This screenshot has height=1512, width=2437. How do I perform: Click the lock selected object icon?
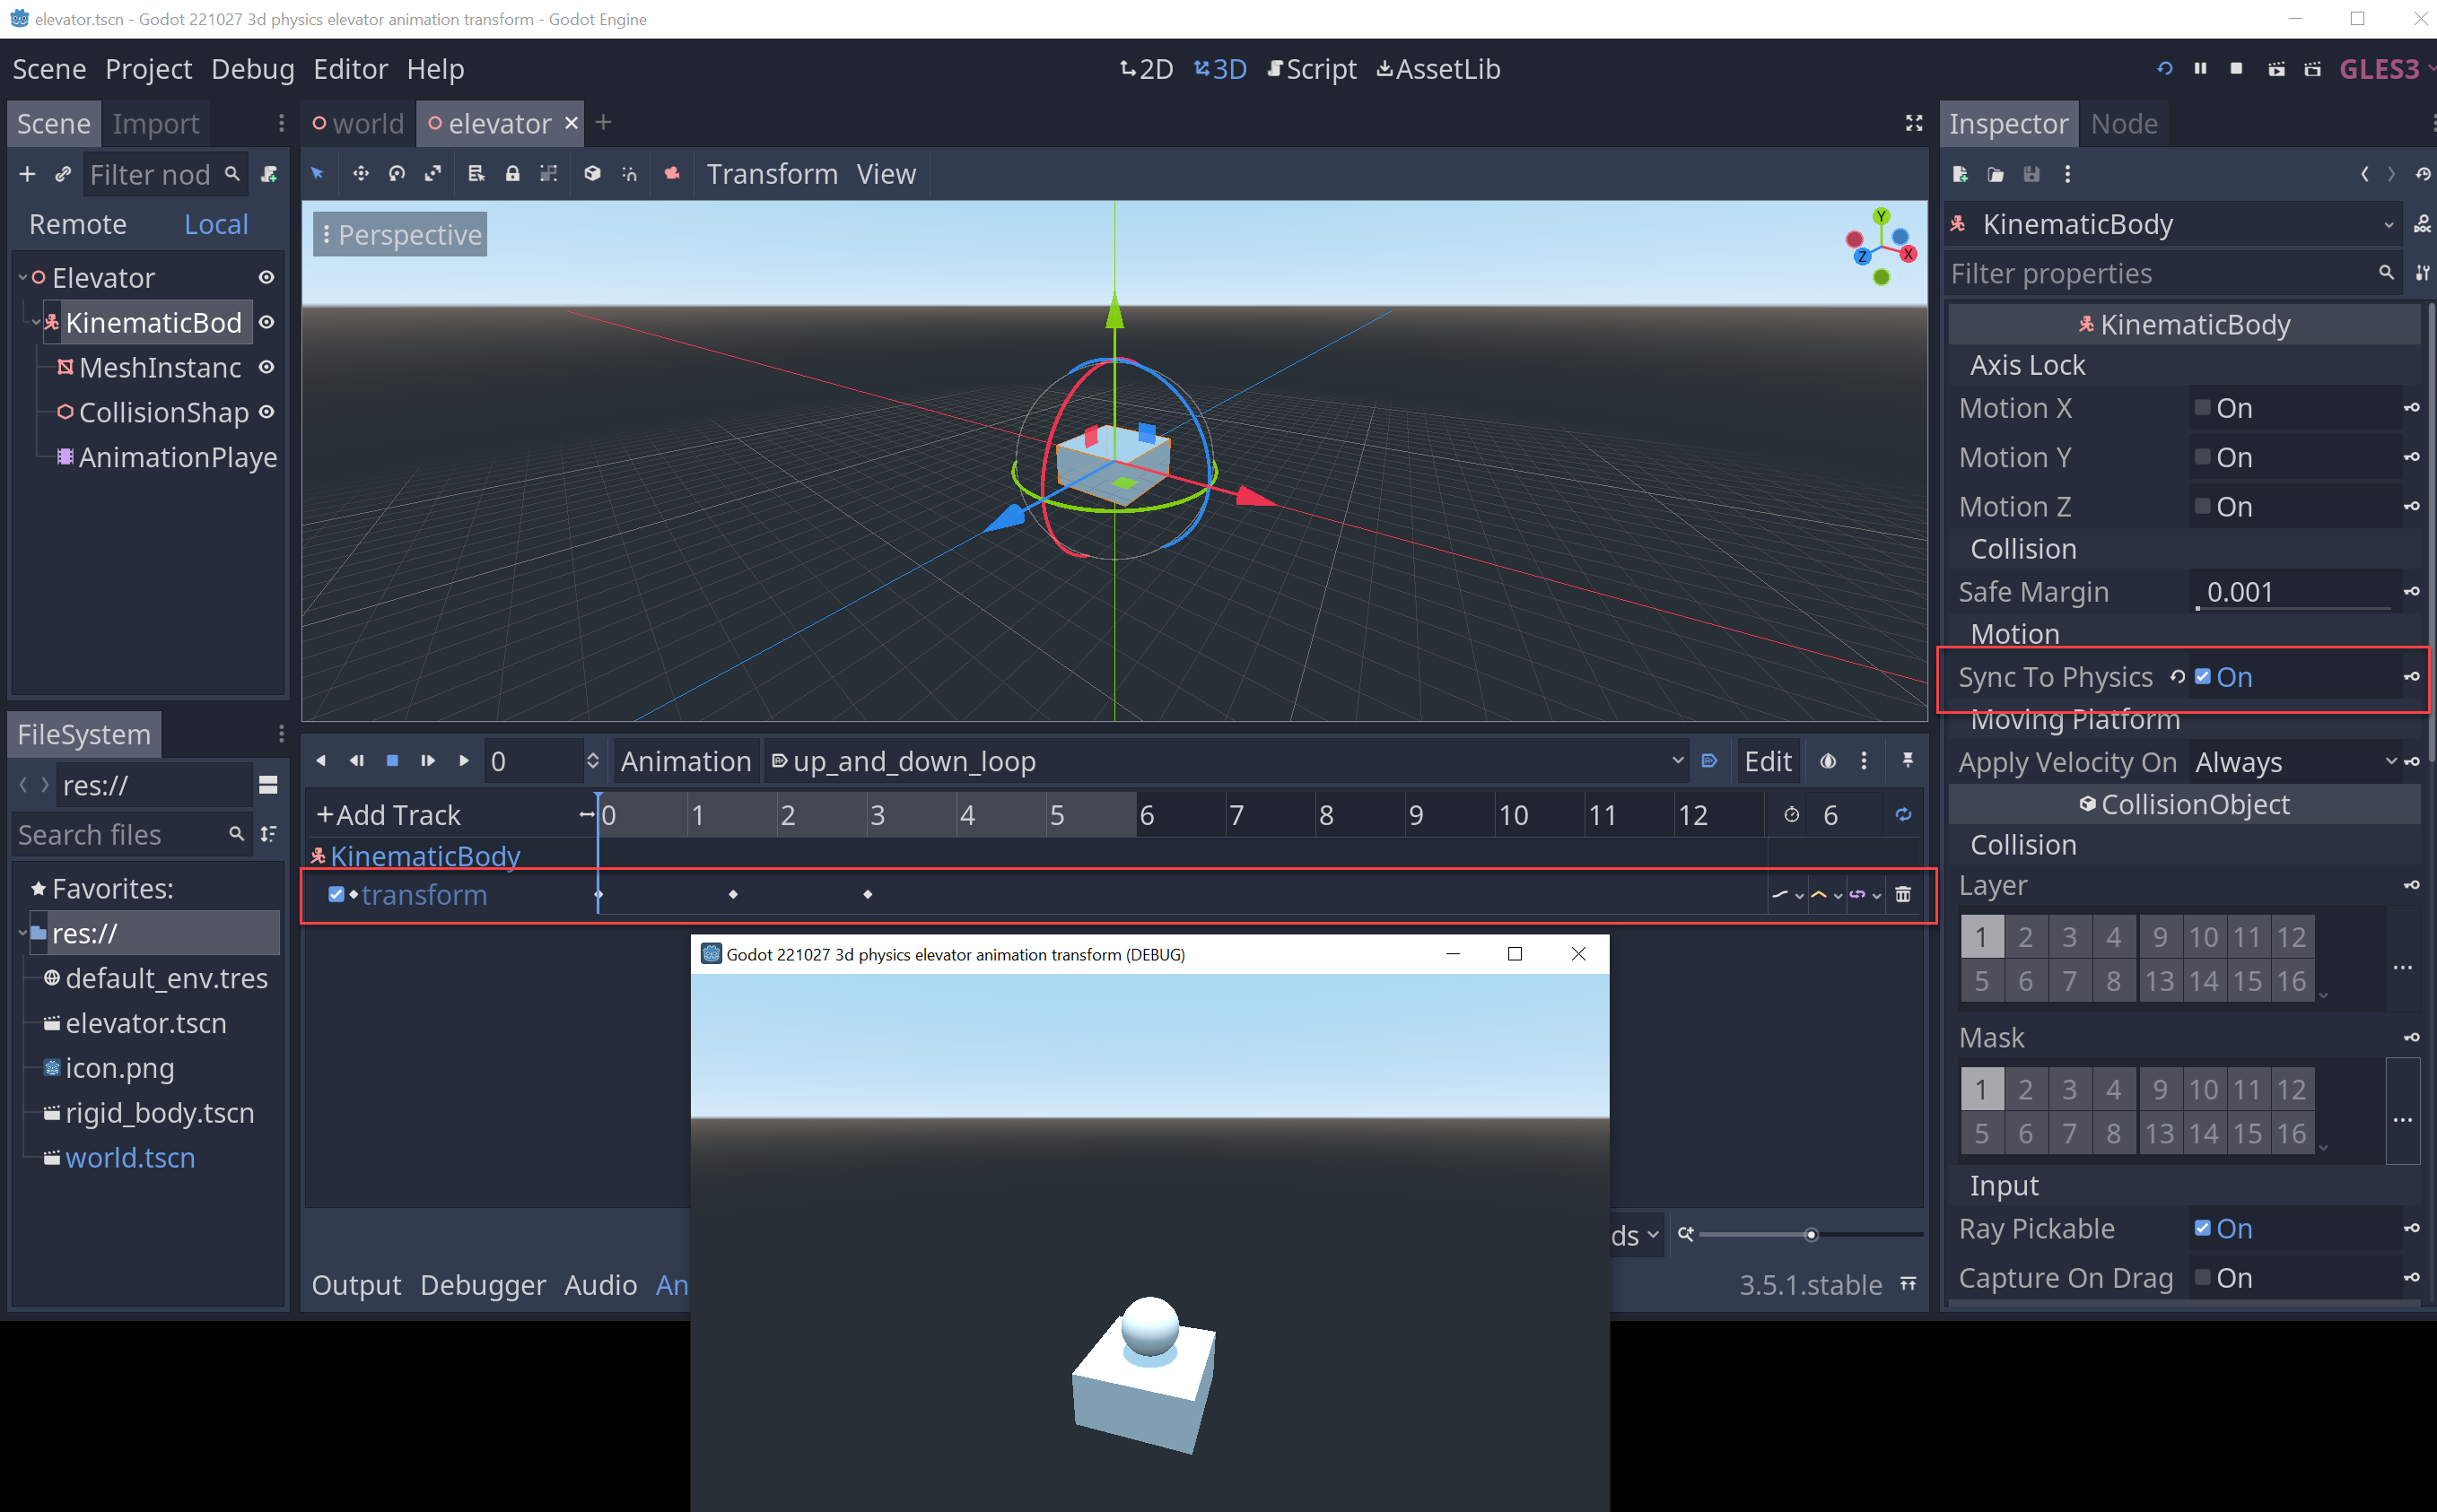tap(512, 174)
